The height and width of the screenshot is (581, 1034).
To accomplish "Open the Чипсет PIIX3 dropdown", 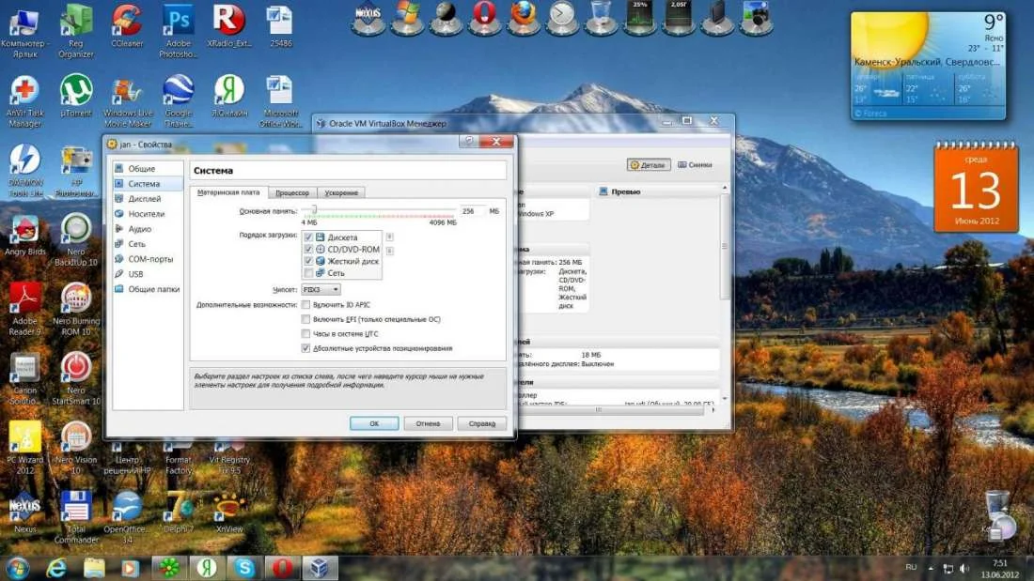I will tap(321, 290).
